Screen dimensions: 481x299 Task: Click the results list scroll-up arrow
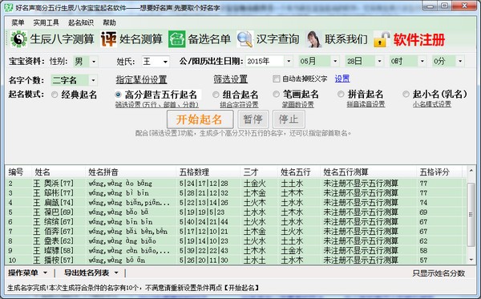(471, 171)
